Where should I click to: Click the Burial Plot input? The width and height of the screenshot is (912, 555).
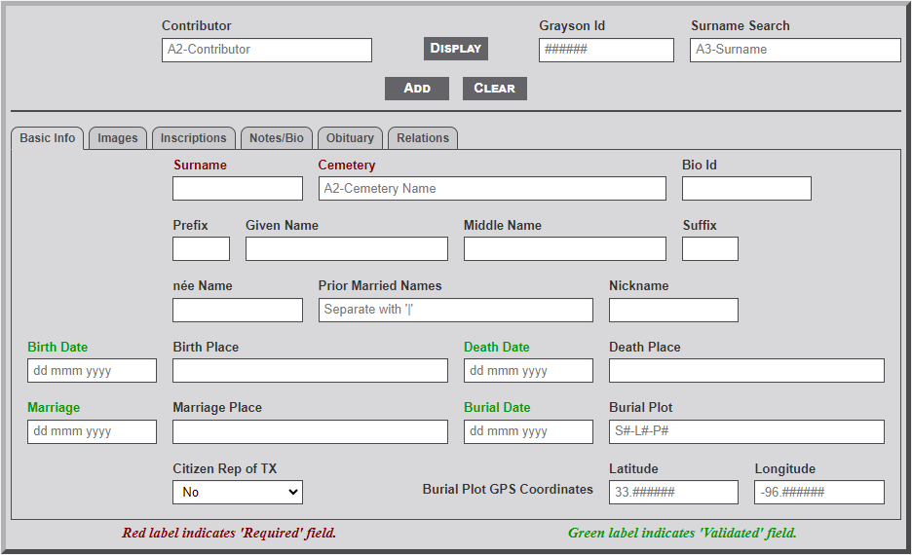(x=746, y=432)
